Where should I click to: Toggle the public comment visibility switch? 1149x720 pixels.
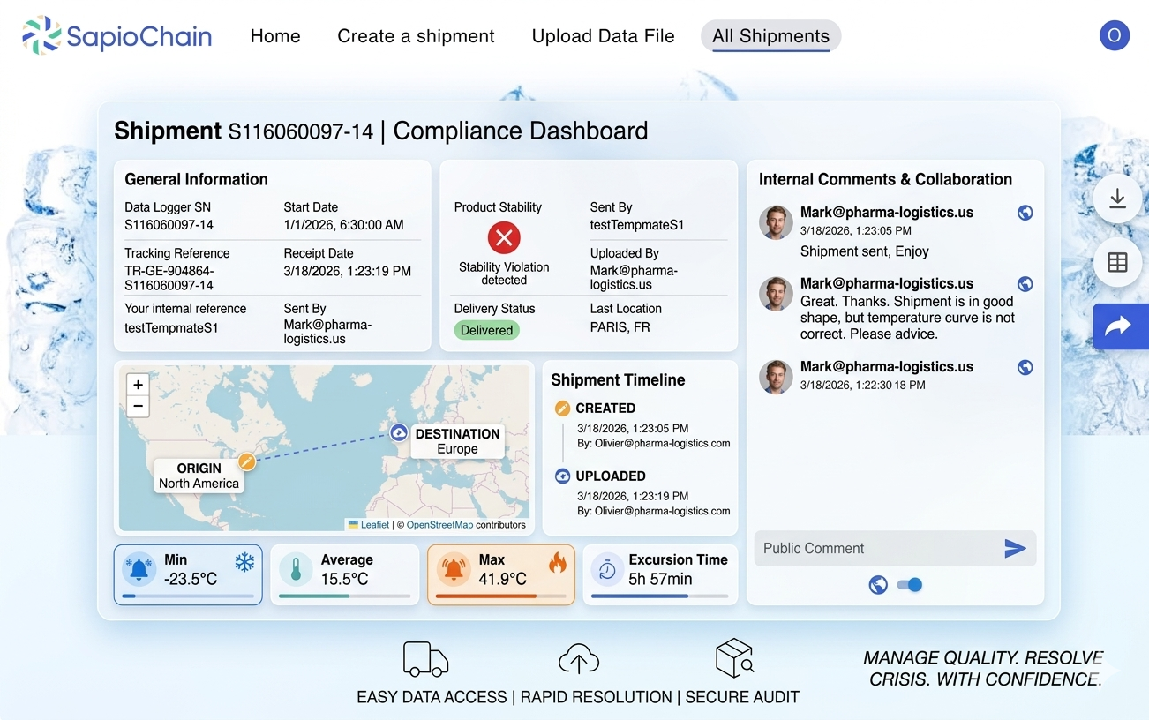tap(910, 584)
